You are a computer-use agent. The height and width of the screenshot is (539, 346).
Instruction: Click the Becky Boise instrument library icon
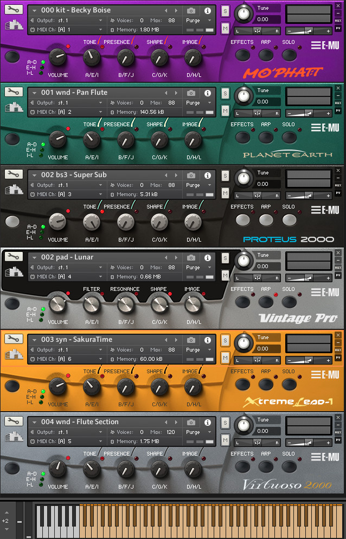tap(14, 25)
